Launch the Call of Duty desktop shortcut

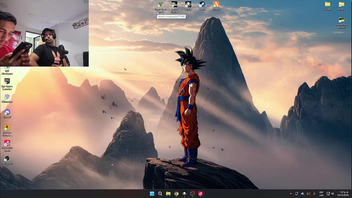[x=174, y=7]
